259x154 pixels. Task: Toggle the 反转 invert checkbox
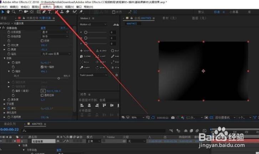point(42,41)
